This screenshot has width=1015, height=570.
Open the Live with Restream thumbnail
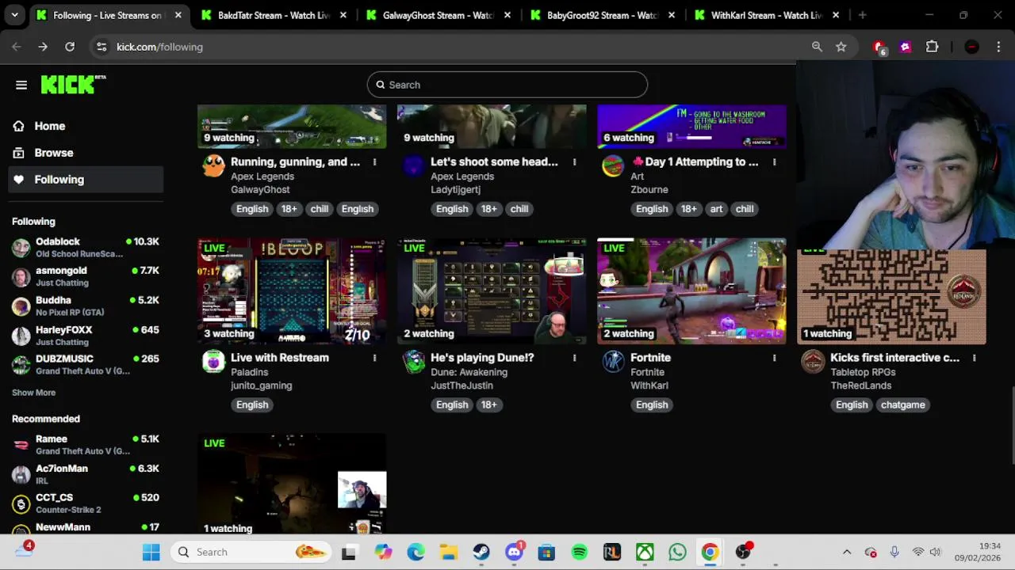pyautogui.click(x=292, y=291)
